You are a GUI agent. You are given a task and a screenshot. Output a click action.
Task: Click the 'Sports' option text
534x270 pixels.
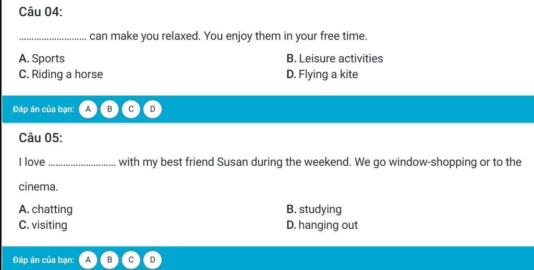click(x=48, y=58)
